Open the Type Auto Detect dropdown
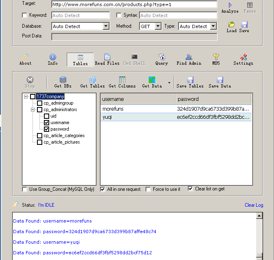The width and height of the screenshot is (274, 260). click(213, 26)
